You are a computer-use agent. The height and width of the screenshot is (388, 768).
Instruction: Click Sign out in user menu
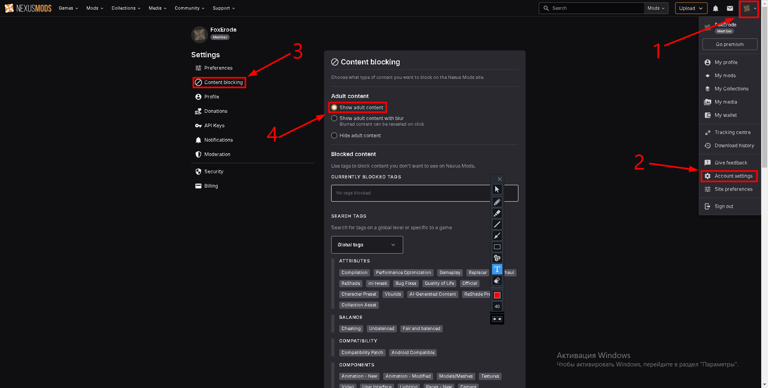click(x=724, y=206)
